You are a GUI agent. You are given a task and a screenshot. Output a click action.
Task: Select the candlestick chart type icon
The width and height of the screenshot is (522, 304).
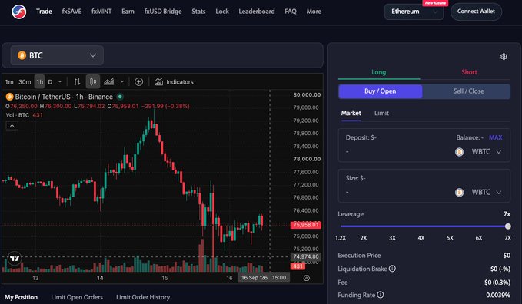pos(93,82)
